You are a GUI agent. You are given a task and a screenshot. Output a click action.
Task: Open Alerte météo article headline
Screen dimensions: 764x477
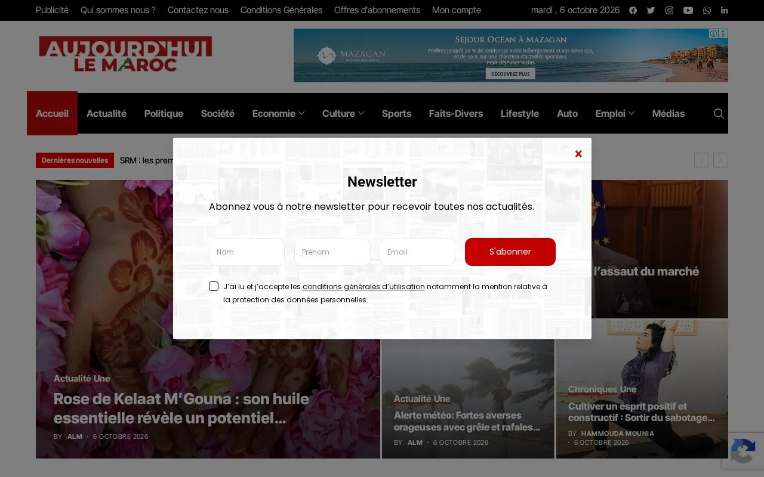467,421
